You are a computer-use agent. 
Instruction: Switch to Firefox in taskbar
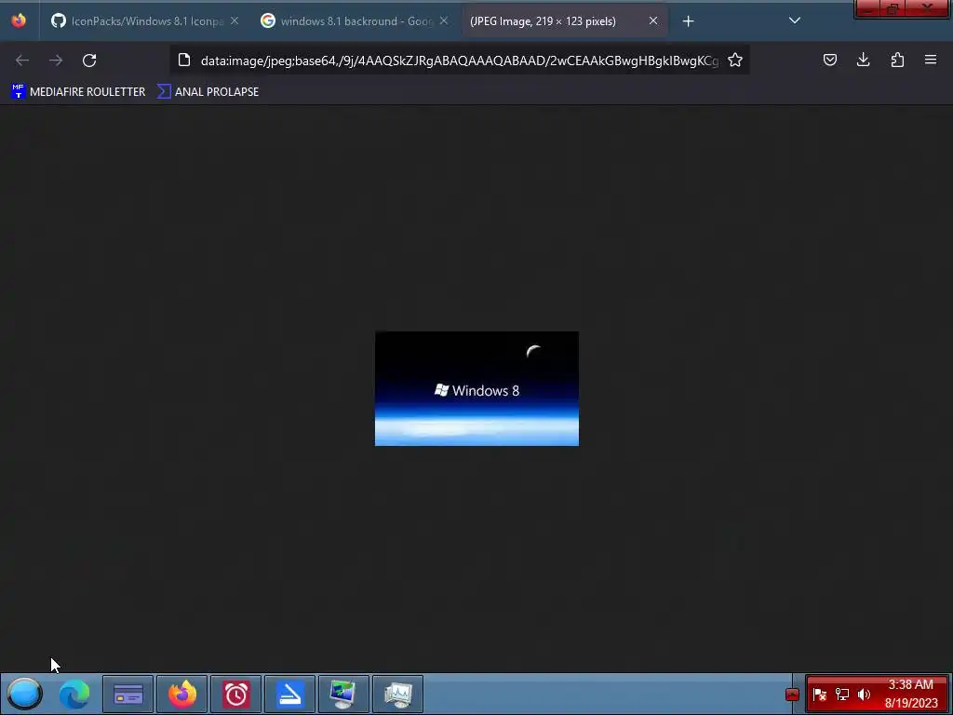(182, 694)
